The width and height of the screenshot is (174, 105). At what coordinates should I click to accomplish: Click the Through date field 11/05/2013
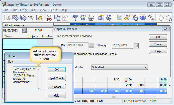pos(122,45)
